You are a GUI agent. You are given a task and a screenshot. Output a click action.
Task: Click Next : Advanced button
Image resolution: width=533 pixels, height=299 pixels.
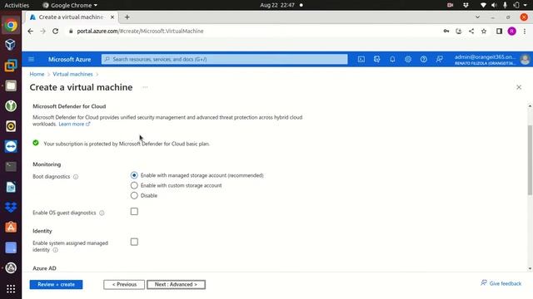click(176, 284)
